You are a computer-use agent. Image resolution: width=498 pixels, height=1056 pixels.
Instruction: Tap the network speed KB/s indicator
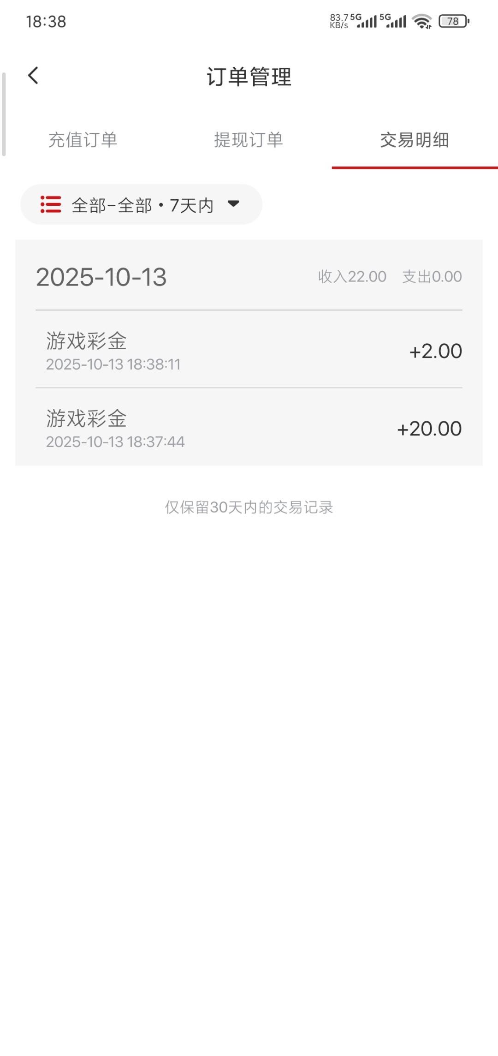tap(339, 21)
